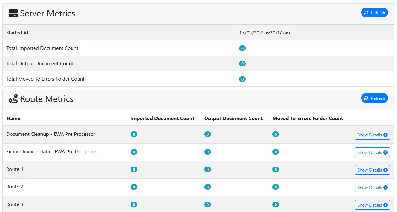Click the Imported Document Count column header
The width and height of the screenshot is (397, 212).
pos(162,118)
